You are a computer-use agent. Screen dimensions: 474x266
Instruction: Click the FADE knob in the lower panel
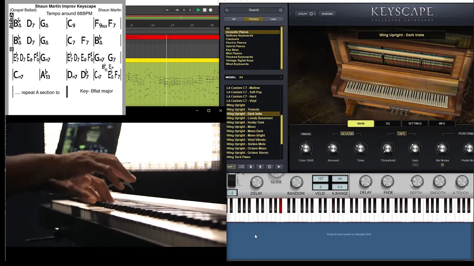tap(388, 181)
